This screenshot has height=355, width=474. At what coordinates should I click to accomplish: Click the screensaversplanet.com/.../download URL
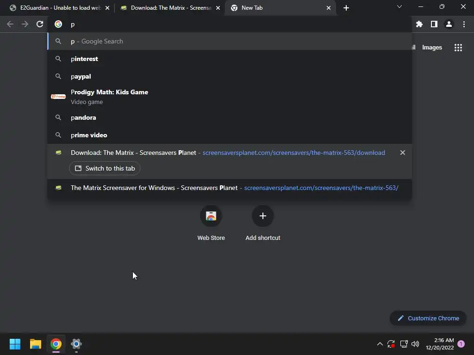click(293, 153)
